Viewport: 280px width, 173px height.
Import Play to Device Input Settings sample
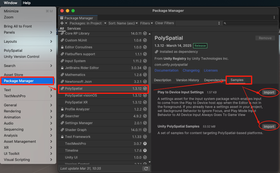(269, 93)
